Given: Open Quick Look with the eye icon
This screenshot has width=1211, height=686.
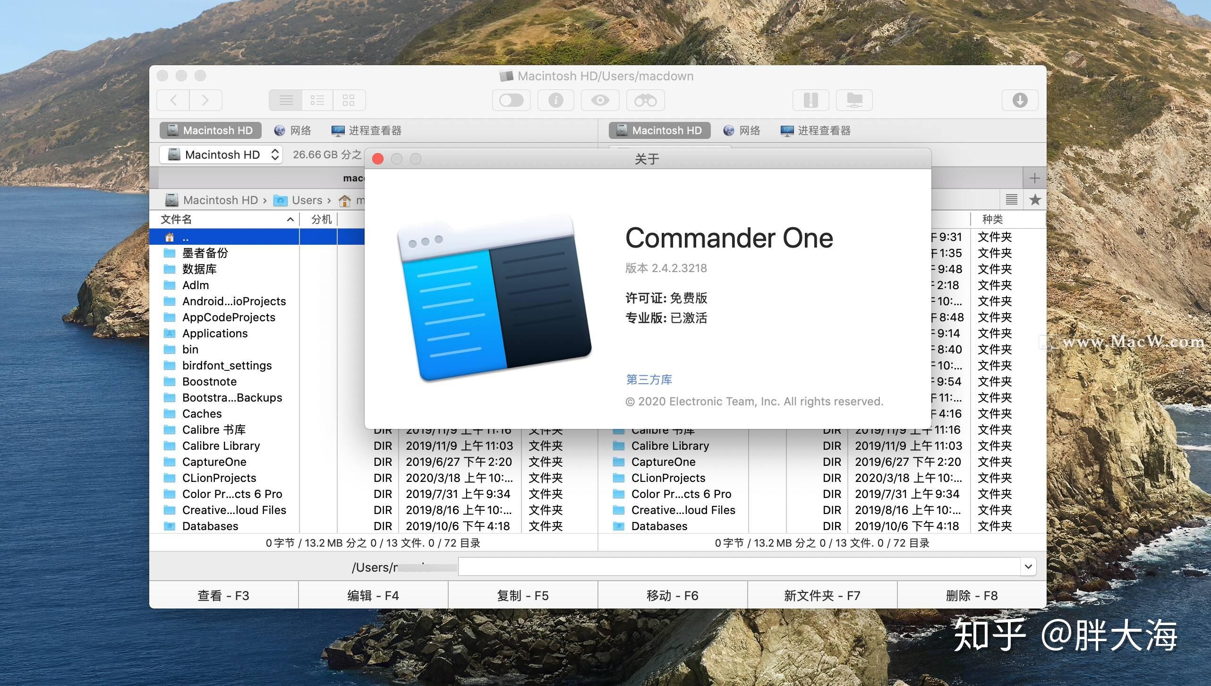Looking at the screenshot, I should (600, 100).
